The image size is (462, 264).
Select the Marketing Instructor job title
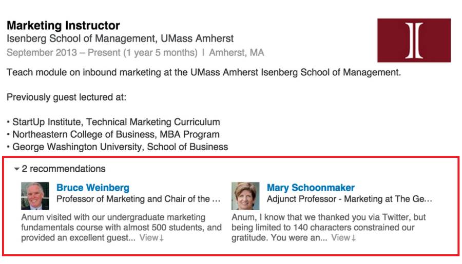coord(63,25)
